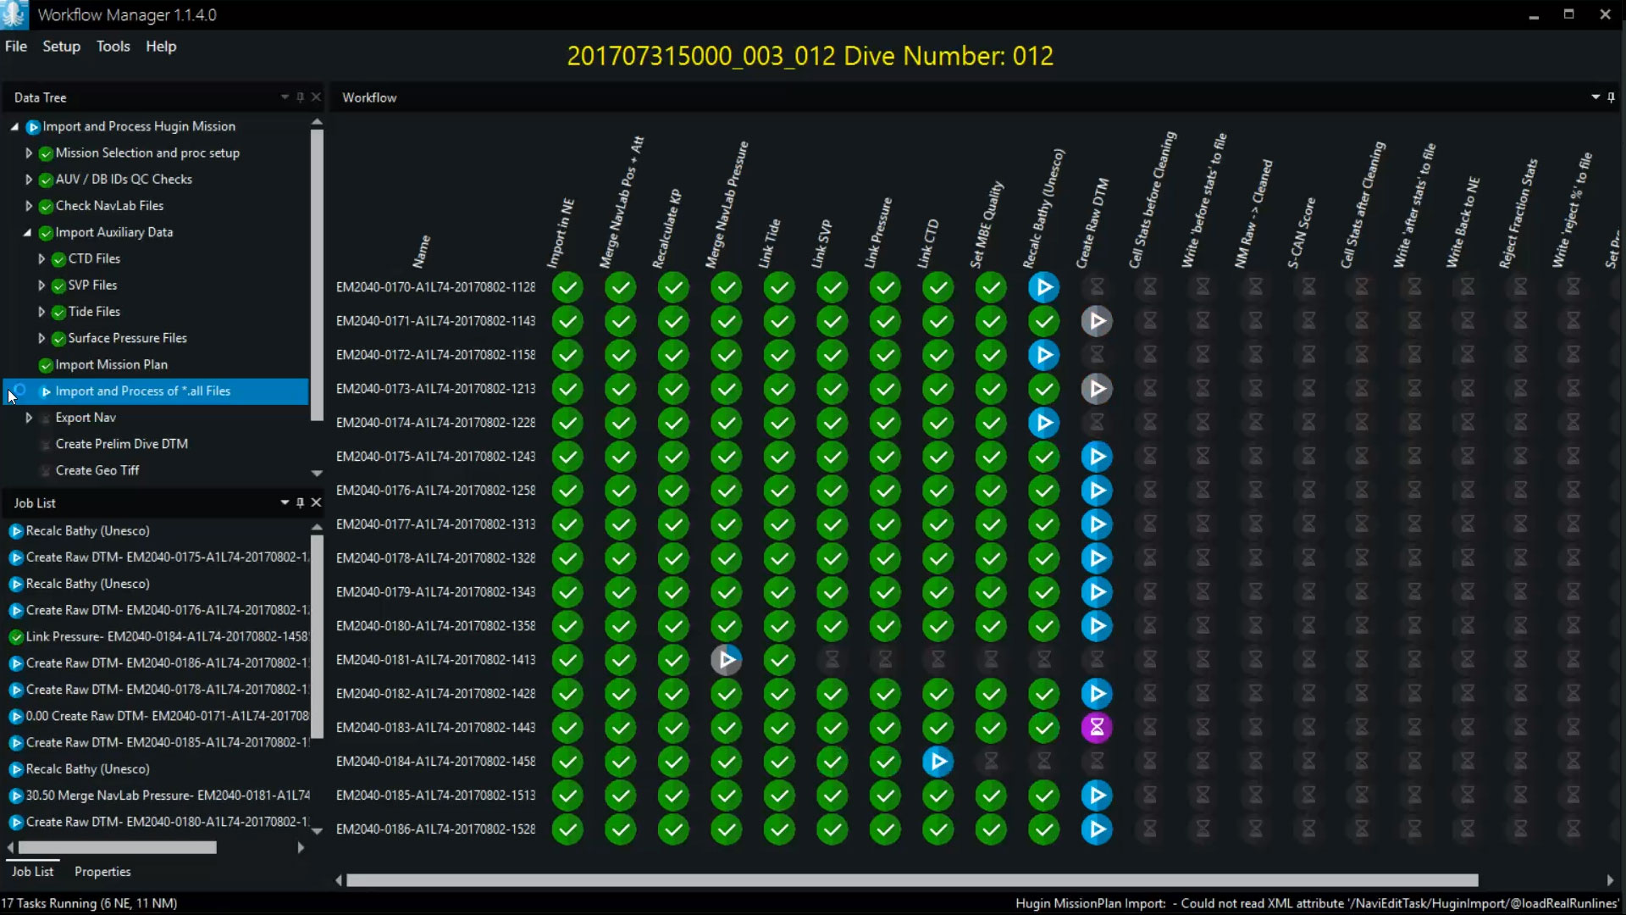Click the green check icon next to Import Mission Plan

[x=46, y=365]
